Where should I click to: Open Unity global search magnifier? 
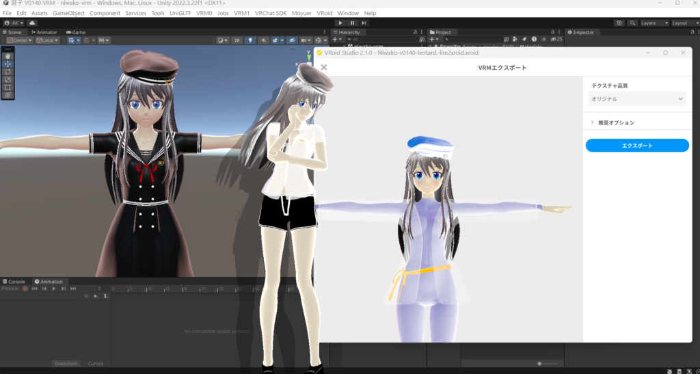pyautogui.click(x=631, y=23)
